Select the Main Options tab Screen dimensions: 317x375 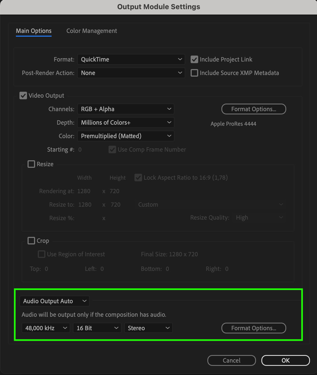(x=34, y=31)
